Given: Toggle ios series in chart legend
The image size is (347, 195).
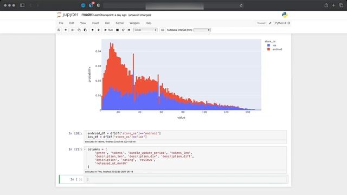Looking at the screenshot, I should (x=272, y=45).
